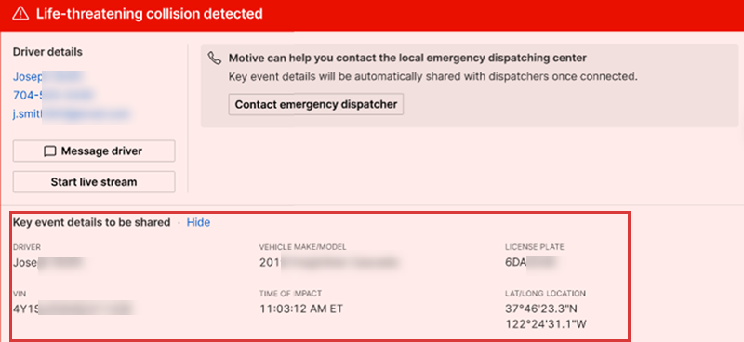Viewport: 744px width, 342px height.
Task: Start the live stream
Action: (94, 182)
